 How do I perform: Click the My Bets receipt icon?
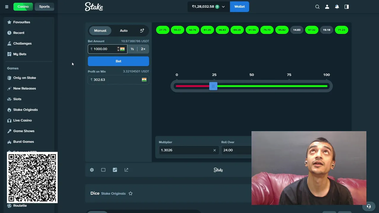pos(9,54)
